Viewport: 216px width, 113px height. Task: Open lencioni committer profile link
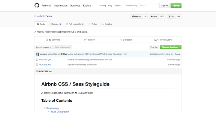click(x=43, y=54)
